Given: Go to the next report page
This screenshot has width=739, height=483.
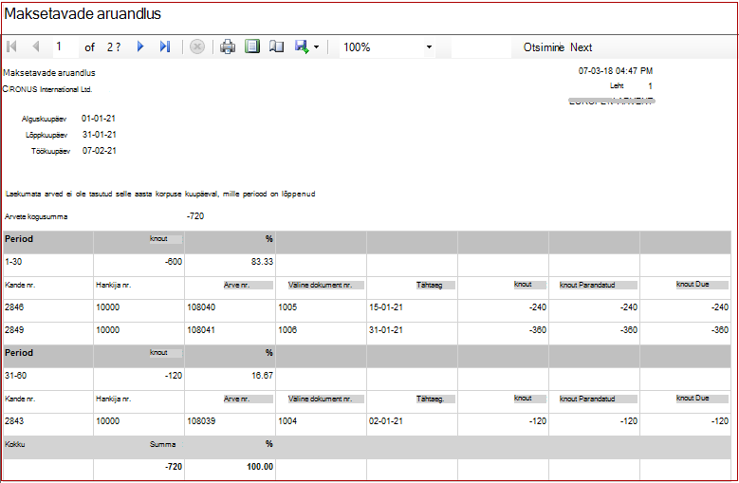Looking at the screenshot, I should point(140,46).
